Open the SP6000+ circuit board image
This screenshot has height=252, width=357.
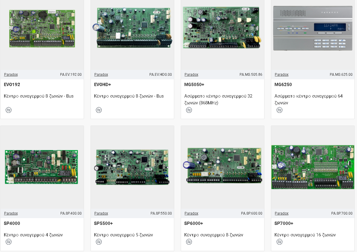(x=222, y=165)
